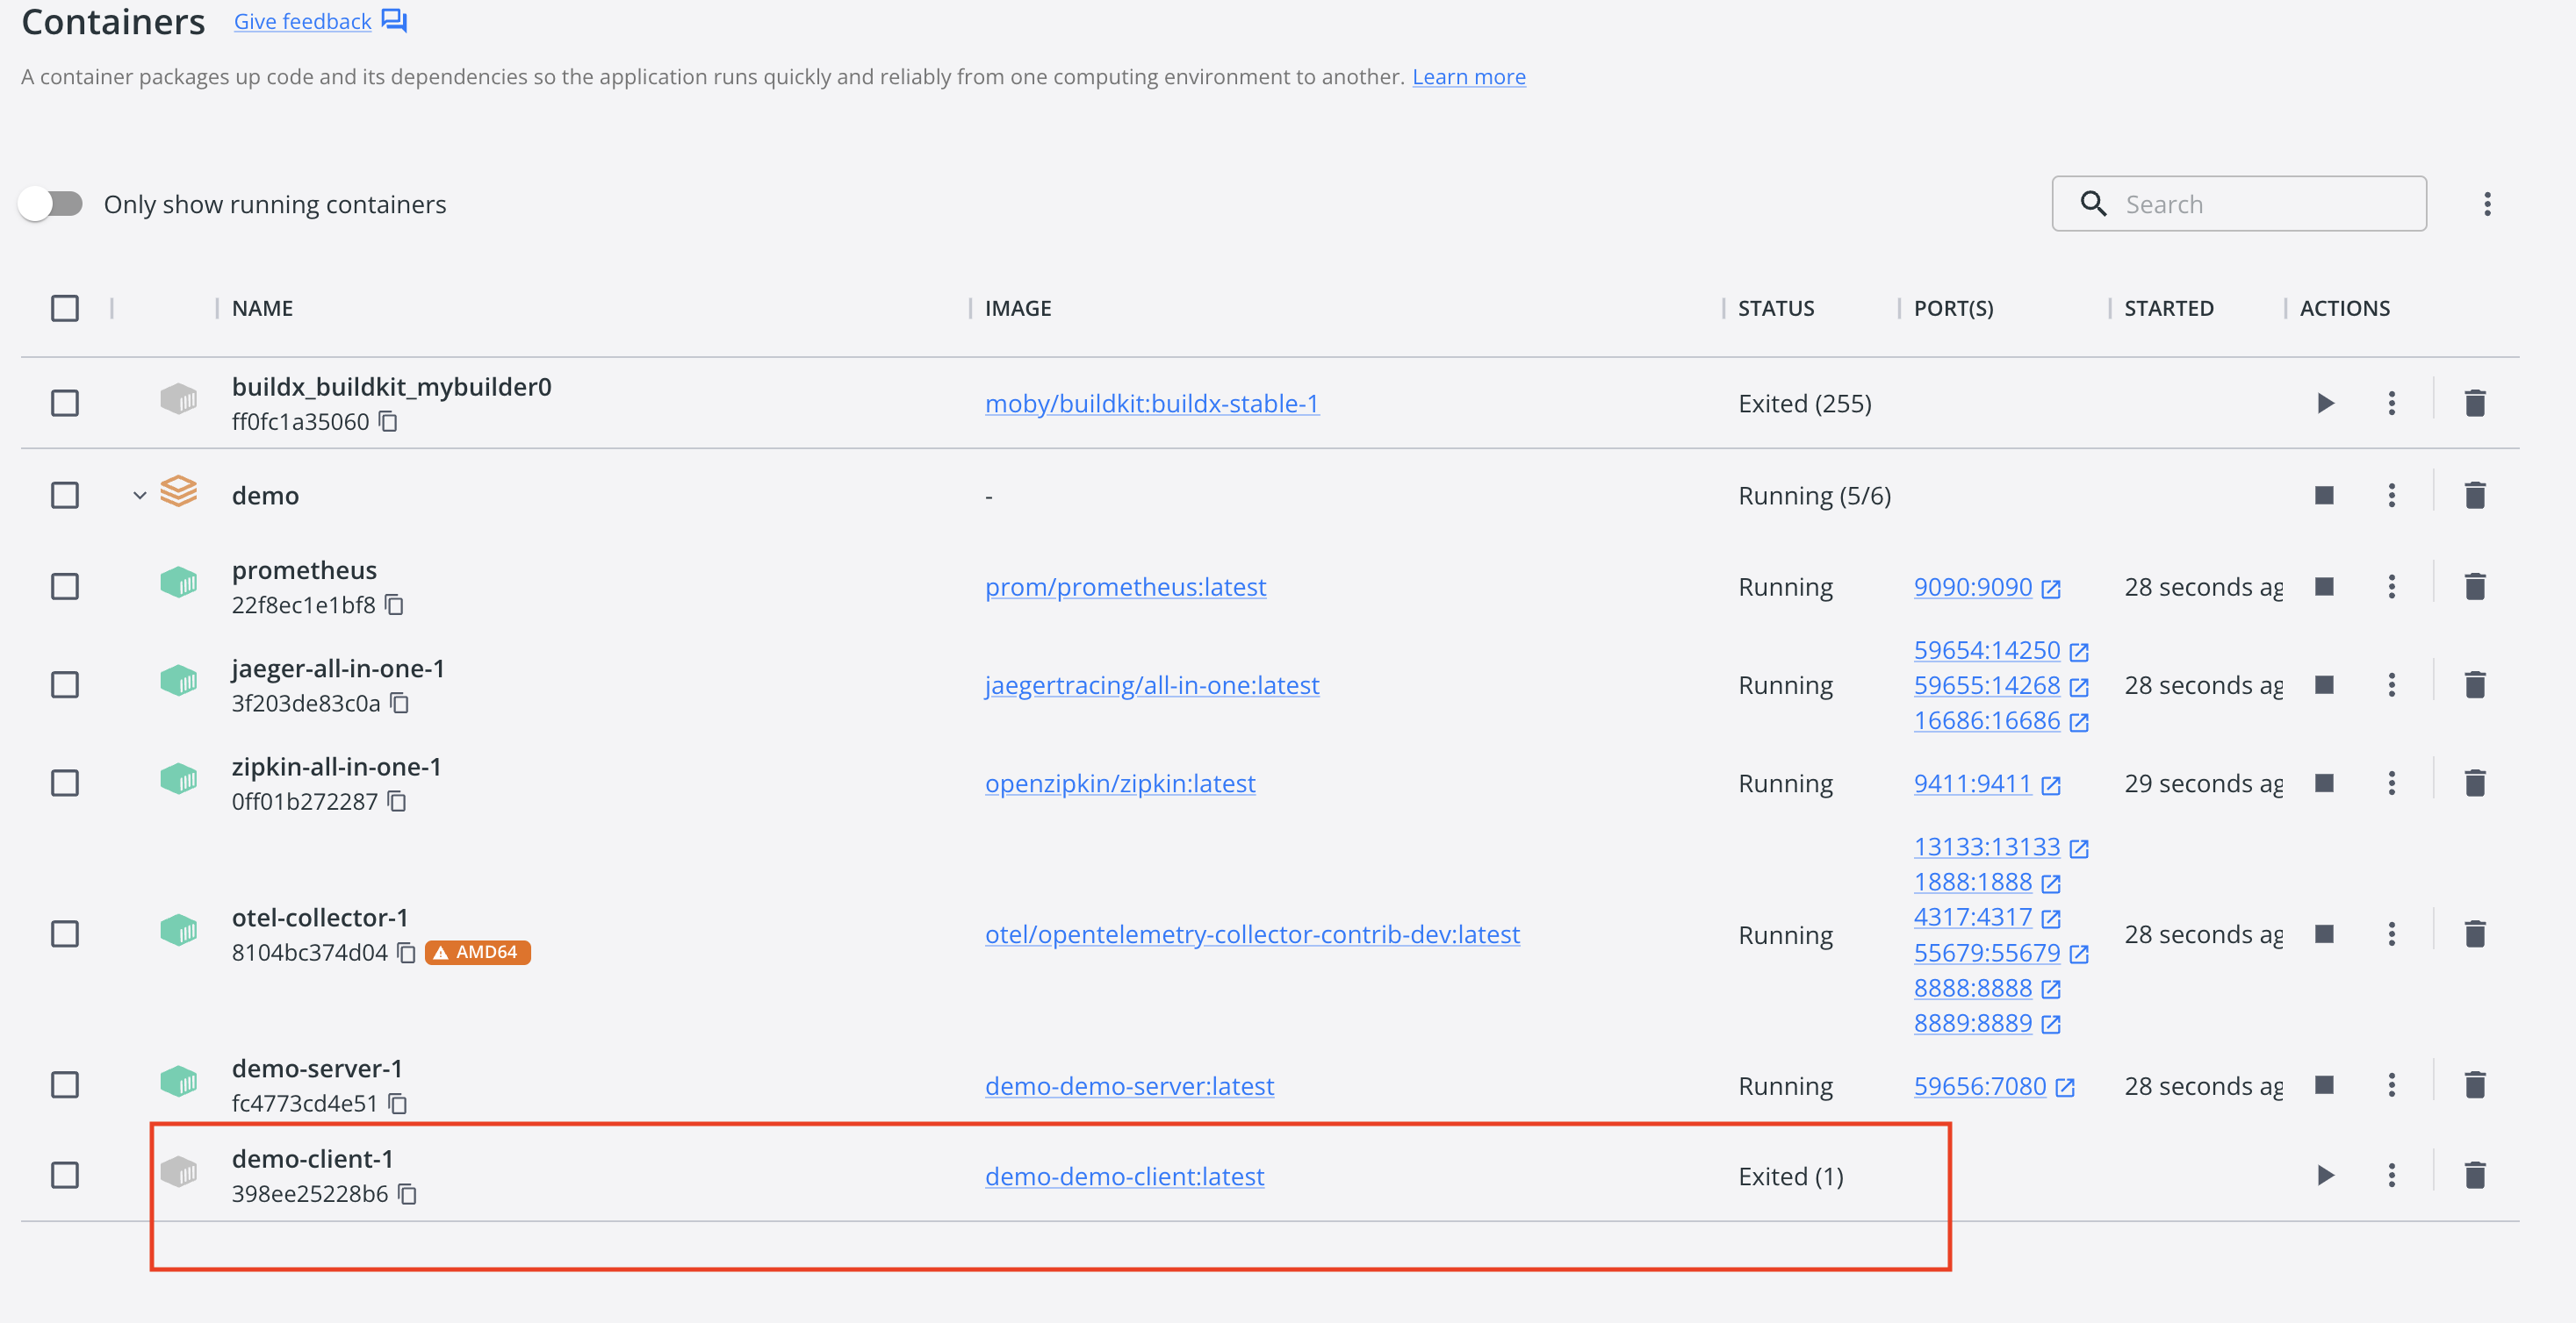Viewport: 2576px width, 1323px height.
Task: Stop the jaeger-all-in-one-1 container
Action: (2324, 684)
